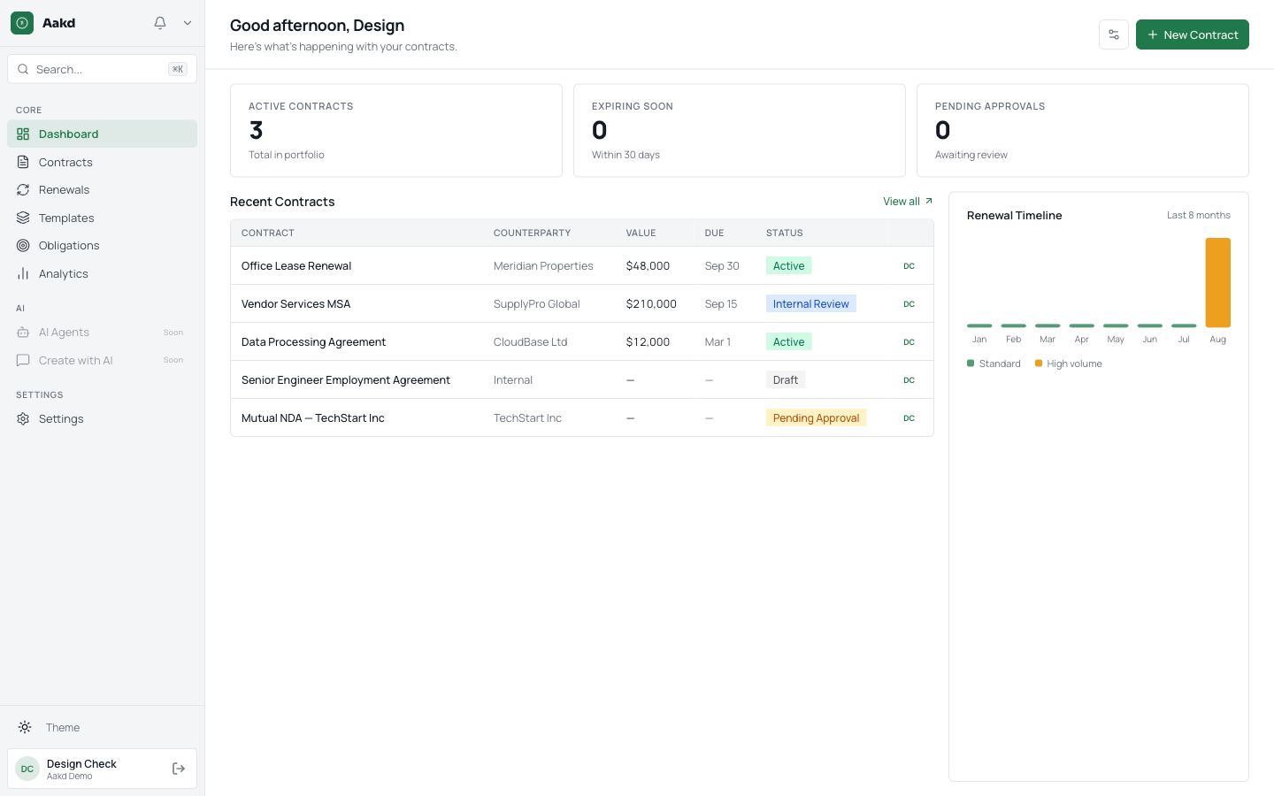Viewport: 1274px width, 796px height.
Task: Click the Analytics bar chart icon
Action: [23, 274]
